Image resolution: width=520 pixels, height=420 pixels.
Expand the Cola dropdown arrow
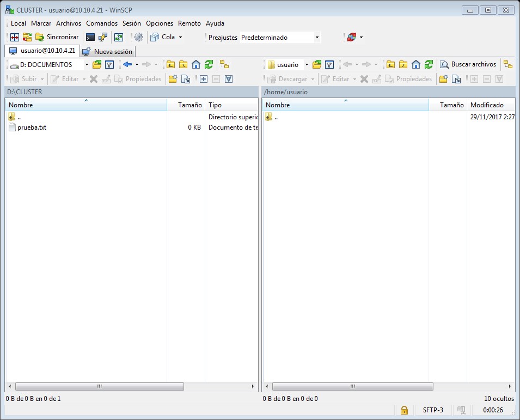pos(180,37)
